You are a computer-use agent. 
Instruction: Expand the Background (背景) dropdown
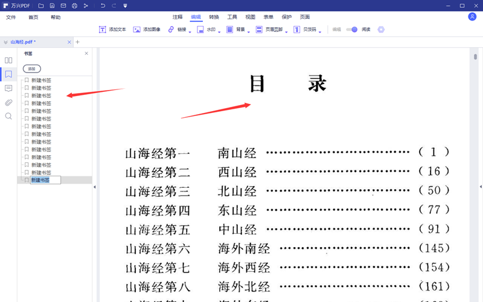coord(249,31)
